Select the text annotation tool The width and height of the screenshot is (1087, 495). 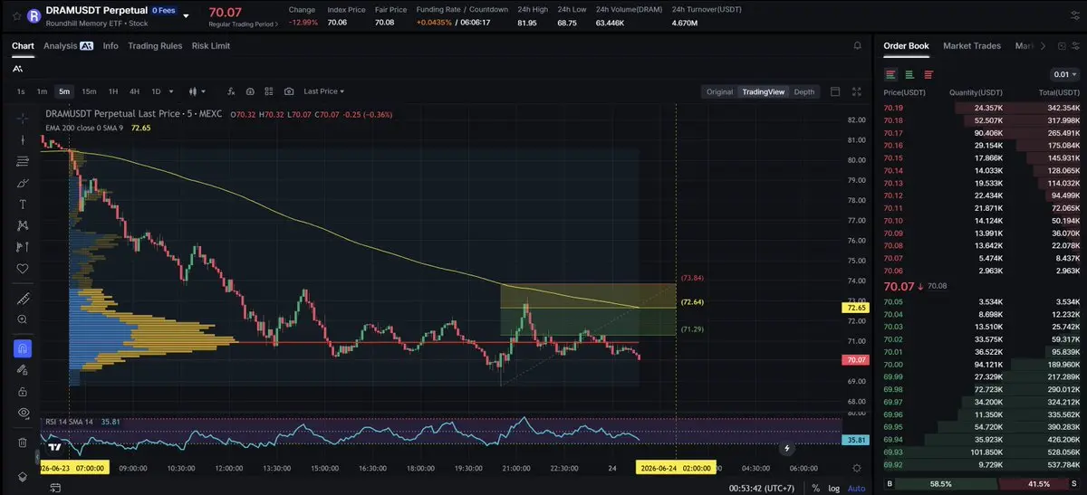coord(23,204)
